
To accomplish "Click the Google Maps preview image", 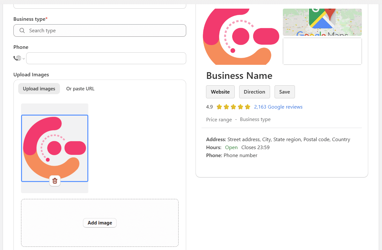I will point(322,22).
